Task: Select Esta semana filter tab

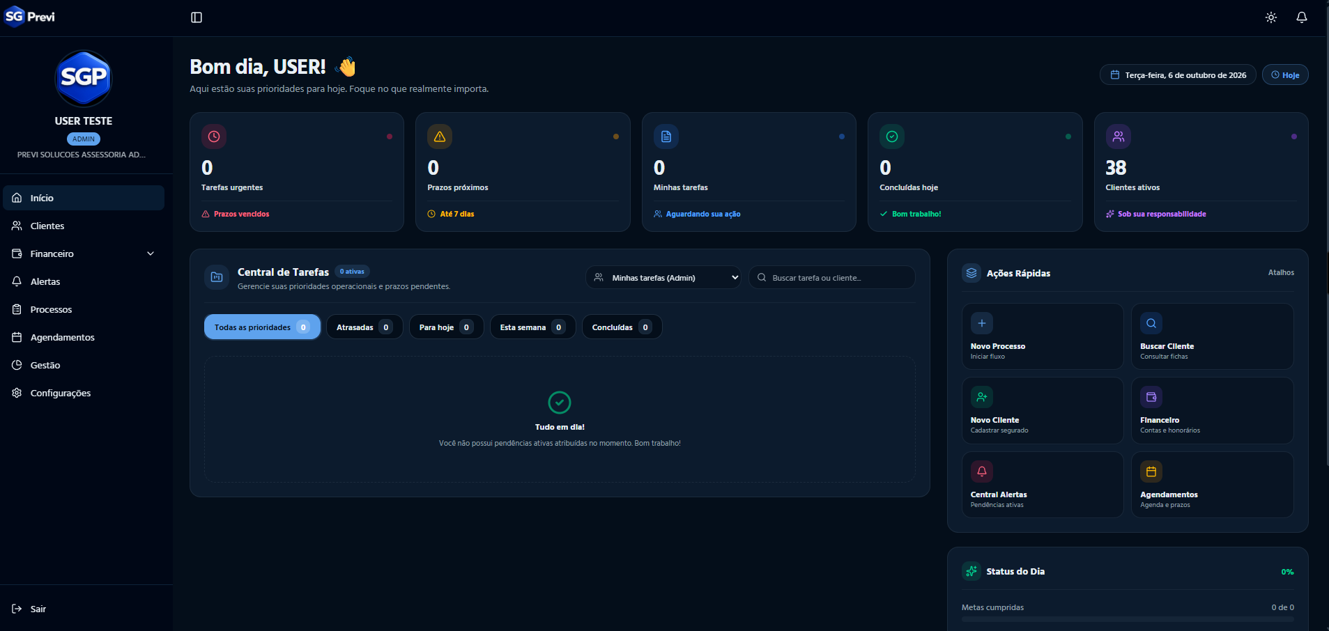Action: coord(533,327)
